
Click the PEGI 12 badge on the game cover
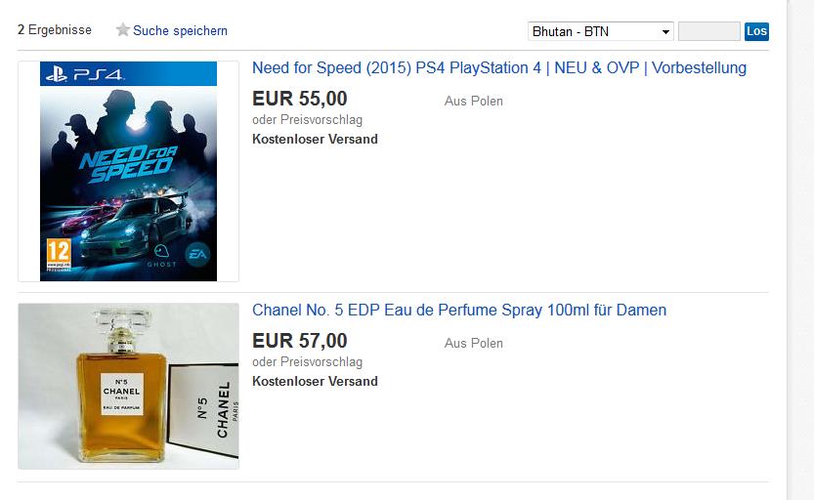click(59, 252)
